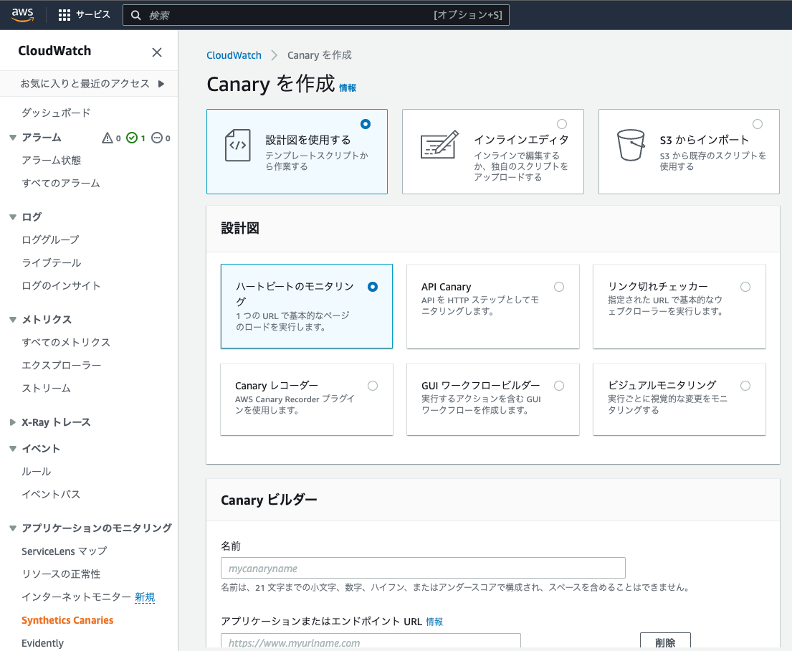Viewport: 792px width, 651px height.
Task: Open Synthetics Canaries in sidebar
Action: (x=67, y=620)
